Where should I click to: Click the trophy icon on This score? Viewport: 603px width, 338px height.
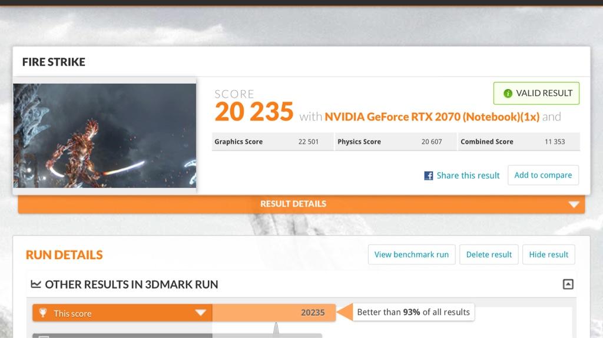click(43, 313)
